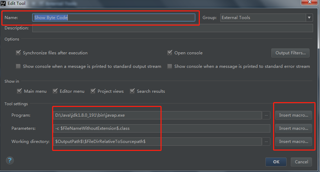This screenshot has width=320, height=172.
Task: Browse for Working directory ellipsis button
Action: pos(266,142)
